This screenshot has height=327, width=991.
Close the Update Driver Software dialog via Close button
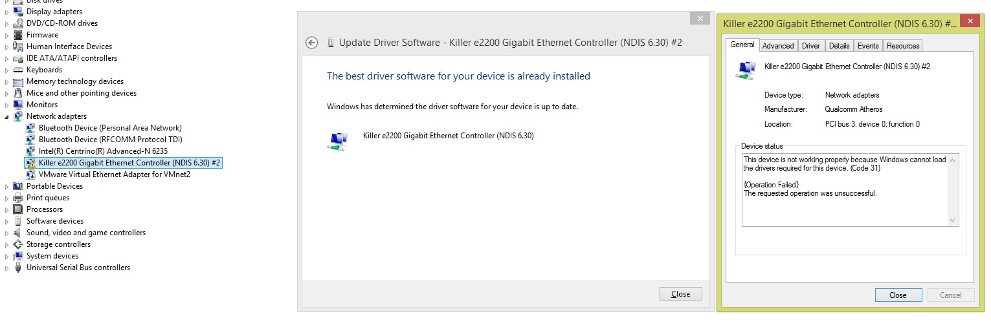click(x=680, y=293)
